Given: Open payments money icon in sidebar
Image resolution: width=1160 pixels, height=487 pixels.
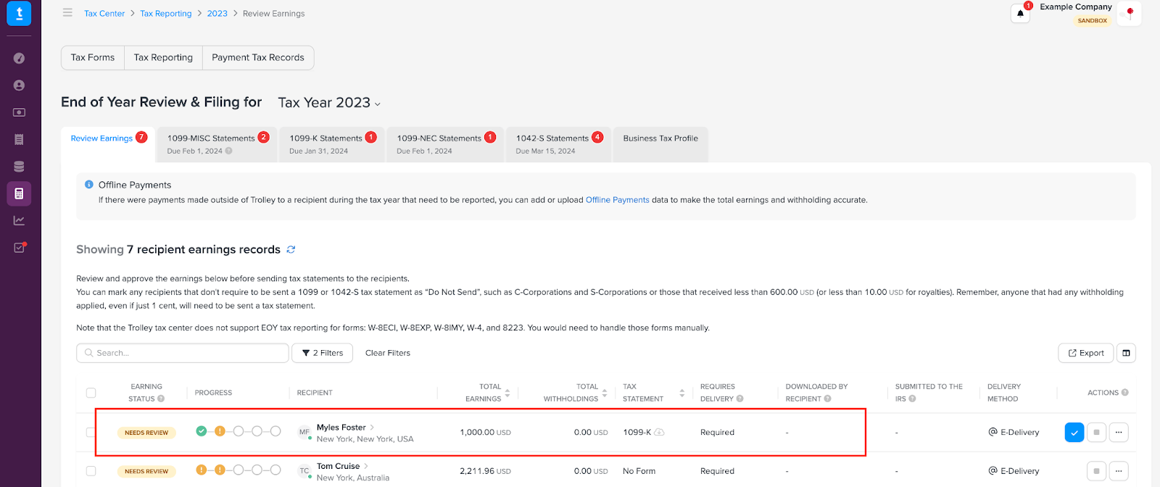Looking at the screenshot, I should pos(19,112).
